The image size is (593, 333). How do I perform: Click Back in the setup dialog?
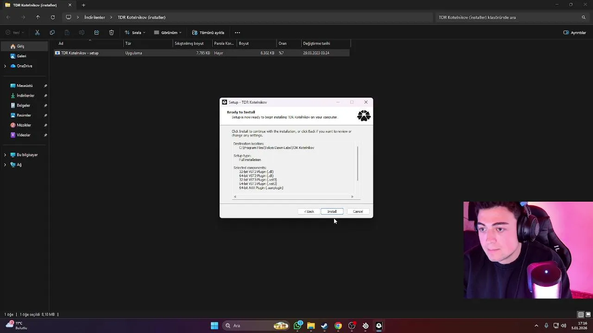click(309, 211)
